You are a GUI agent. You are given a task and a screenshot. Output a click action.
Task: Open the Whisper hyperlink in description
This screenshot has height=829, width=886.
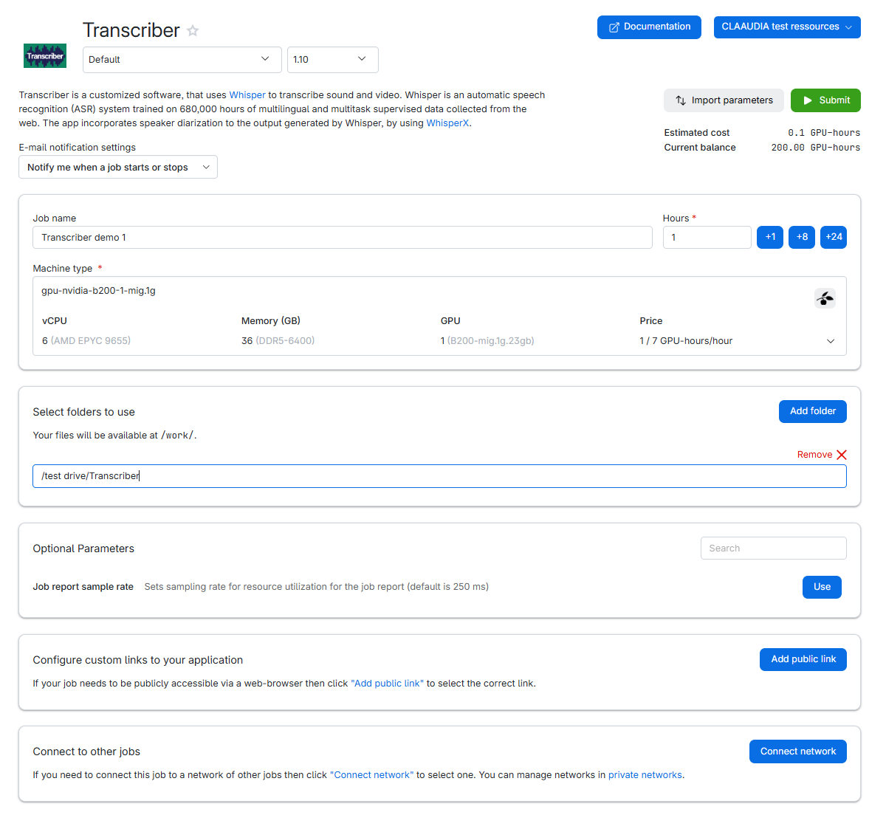pyautogui.click(x=247, y=95)
